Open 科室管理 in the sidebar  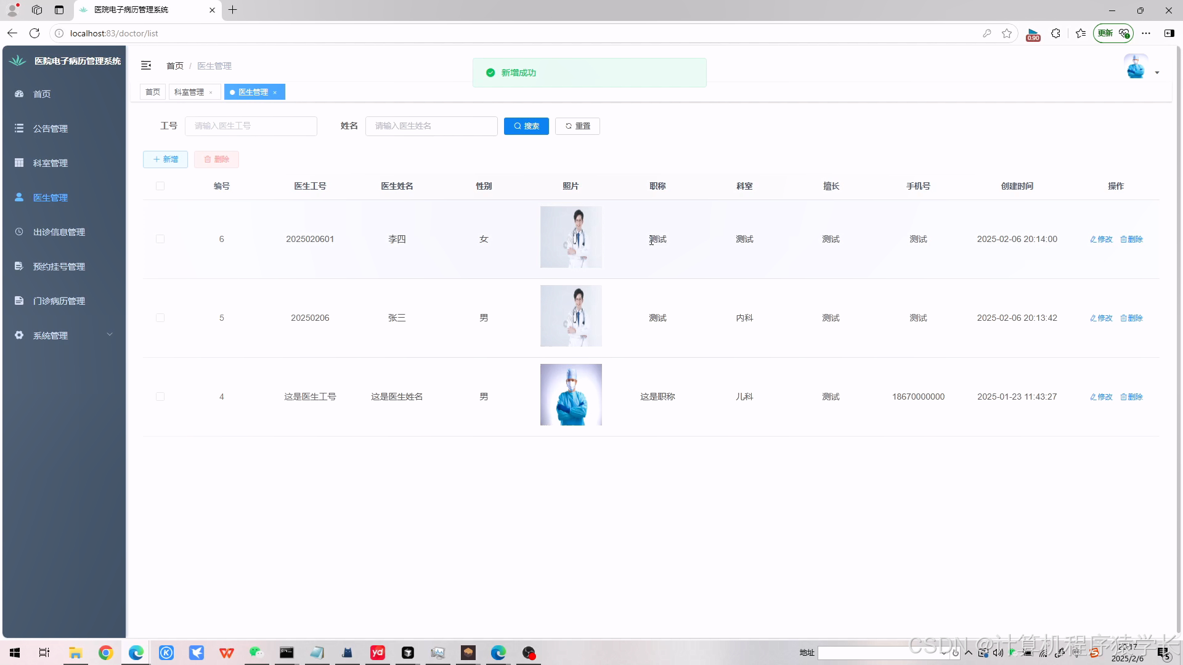point(64,163)
